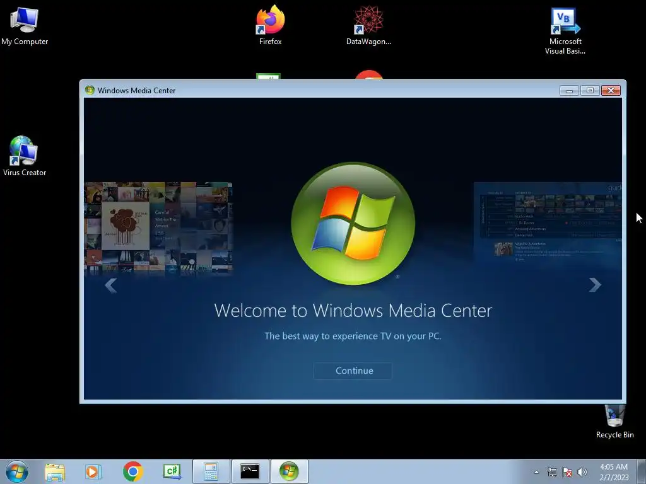Image resolution: width=646 pixels, height=484 pixels.
Task: Open network status tray icon
Action: click(x=551, y=472)
